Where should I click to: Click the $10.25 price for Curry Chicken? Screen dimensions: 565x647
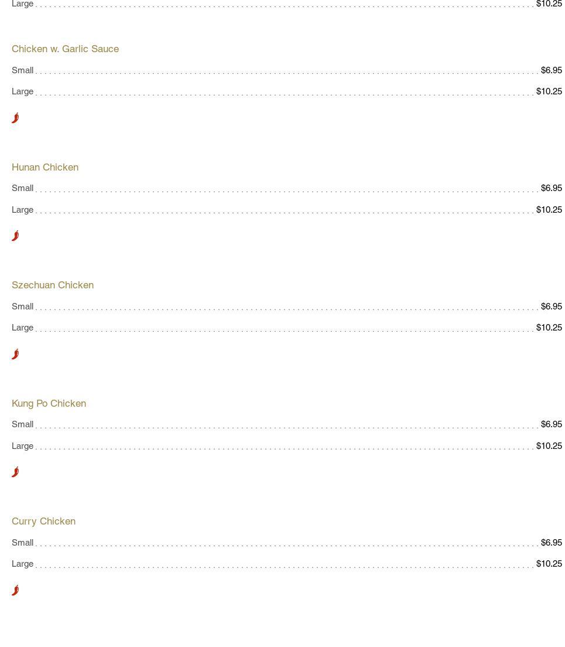549,564
